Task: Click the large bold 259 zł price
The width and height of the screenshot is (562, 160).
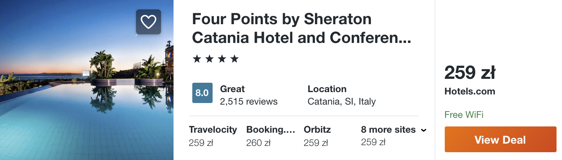Action: 470,73
